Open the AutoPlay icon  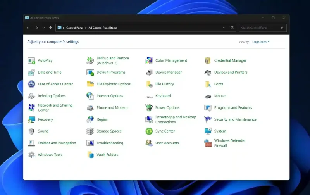31,60
